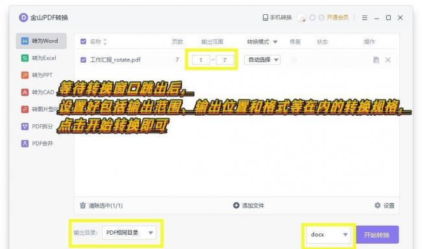Choose 转为CAD in the sidebar

[x=38, y=92]
